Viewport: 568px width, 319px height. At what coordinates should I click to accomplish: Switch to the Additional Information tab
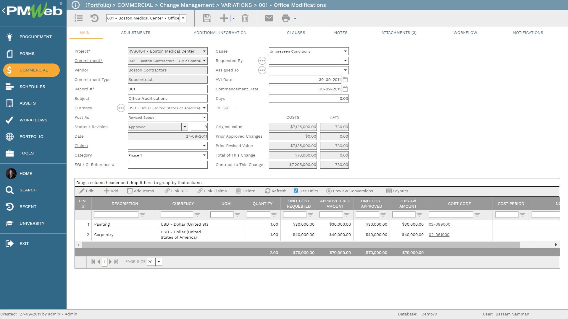220,33
